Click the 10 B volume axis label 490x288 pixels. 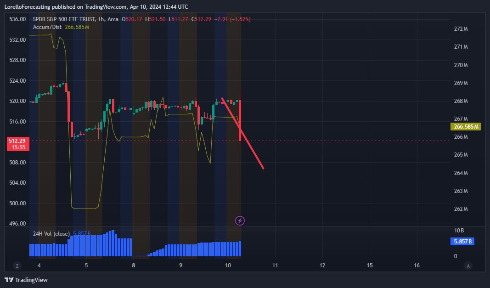click(459, 231)
